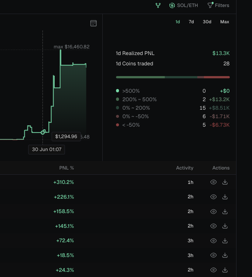Viewport: 252px width, 277px height.
Task: Download the +226.1% row data
Action: point(225,196)
